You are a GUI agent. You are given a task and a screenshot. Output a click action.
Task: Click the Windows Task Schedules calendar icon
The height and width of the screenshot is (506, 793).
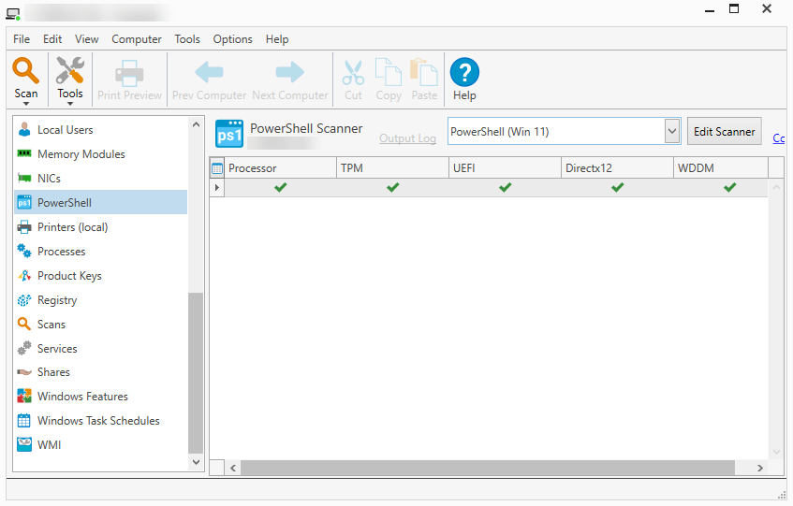coord(24,420)
